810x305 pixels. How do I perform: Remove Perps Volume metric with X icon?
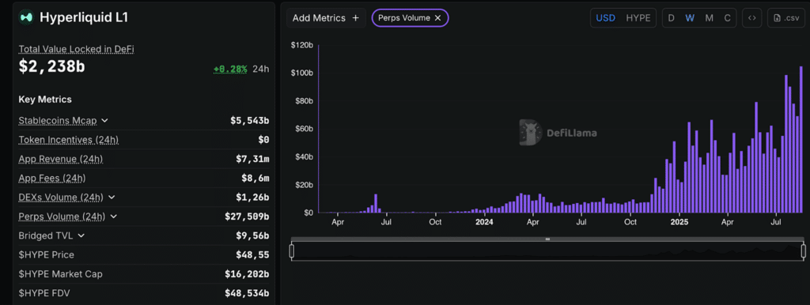pyautogui.click(x=437, y=18)
